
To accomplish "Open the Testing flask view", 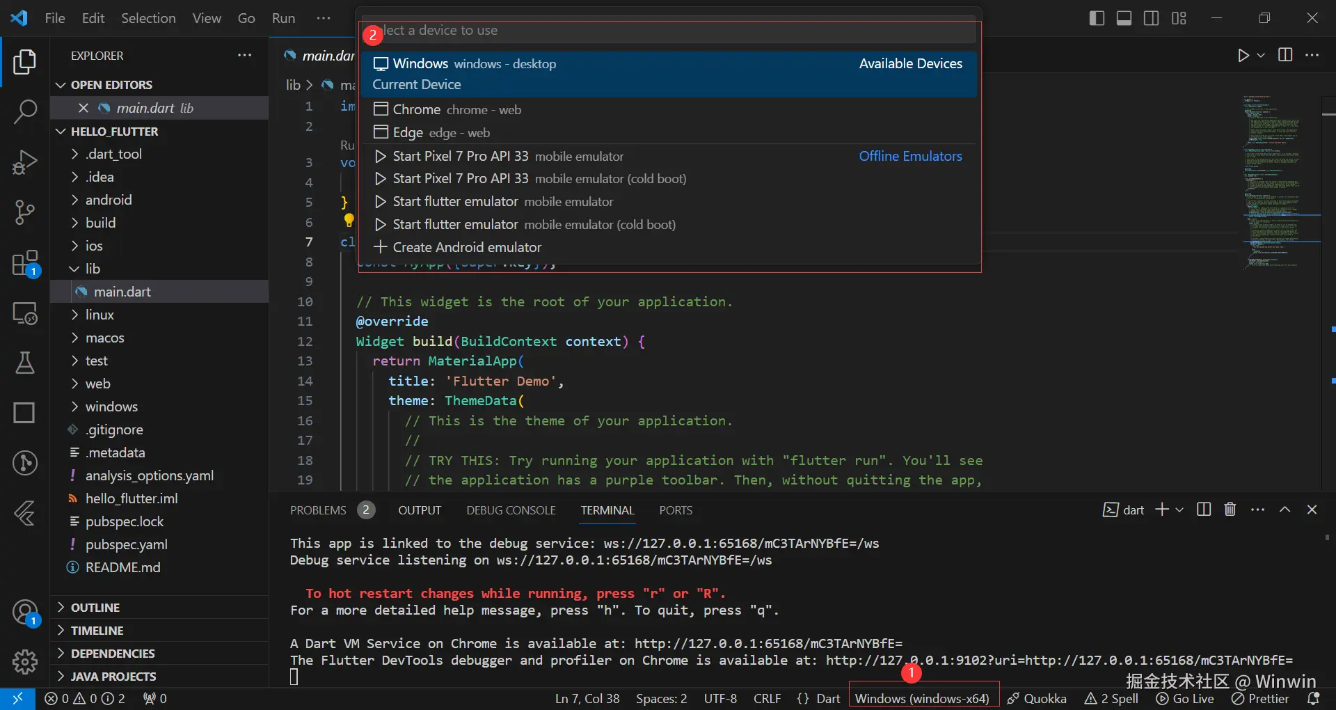I will tap(25, 363).
